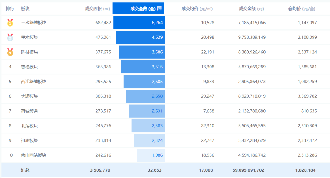
Task: Click the 6,264 data bar
Action: click(139, 23)
